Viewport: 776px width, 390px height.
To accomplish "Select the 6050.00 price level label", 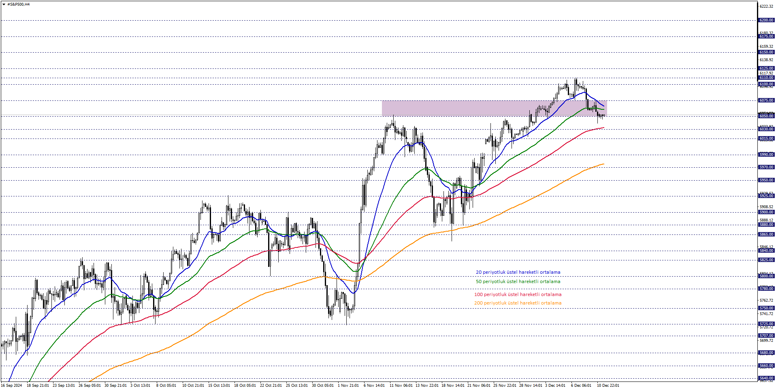I will click(x=766, y=116).
